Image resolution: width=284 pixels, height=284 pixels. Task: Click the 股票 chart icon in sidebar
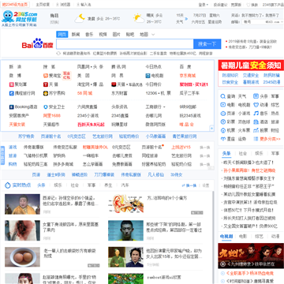click(256, 130)
